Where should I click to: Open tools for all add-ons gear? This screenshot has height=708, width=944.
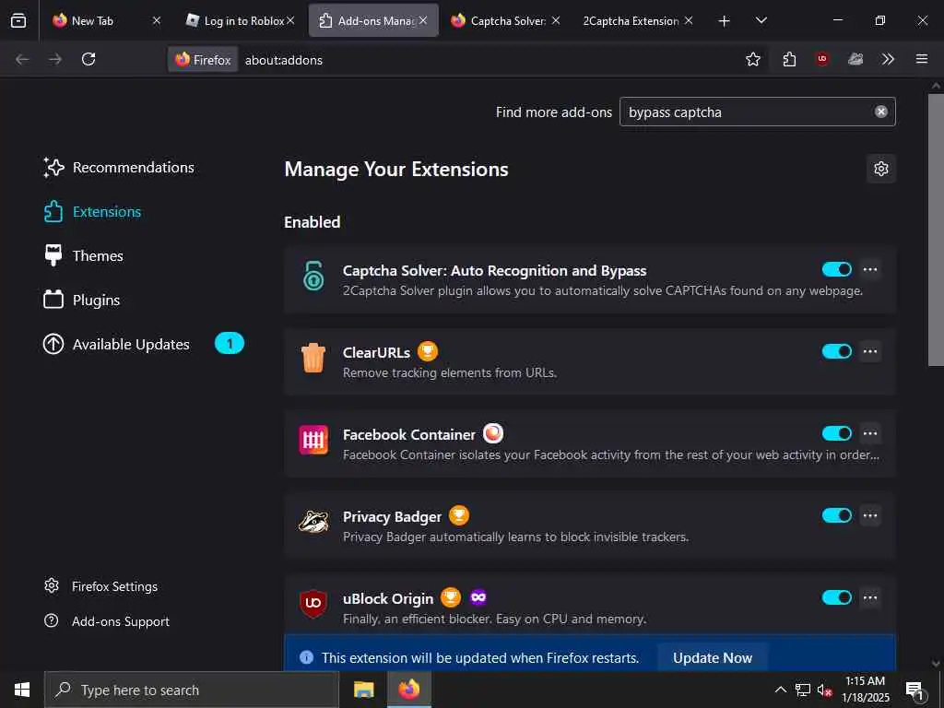880,169
